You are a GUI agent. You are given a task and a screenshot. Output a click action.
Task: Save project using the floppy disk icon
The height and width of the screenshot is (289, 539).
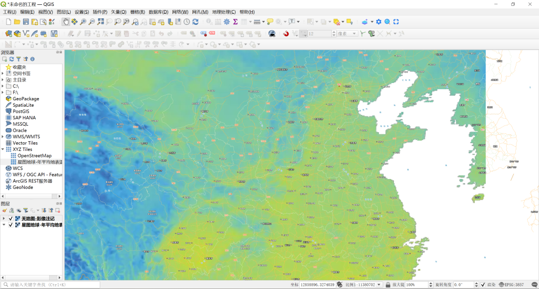pyautogui.click(x=26, y=22)
